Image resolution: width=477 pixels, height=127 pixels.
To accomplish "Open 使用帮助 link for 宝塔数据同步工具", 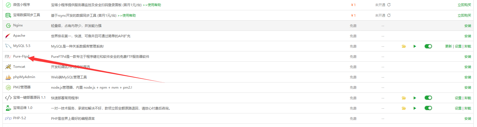I will (129, 16).
